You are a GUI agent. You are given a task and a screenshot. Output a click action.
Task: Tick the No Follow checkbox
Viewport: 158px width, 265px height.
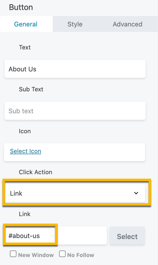click(x=62, y=254)
